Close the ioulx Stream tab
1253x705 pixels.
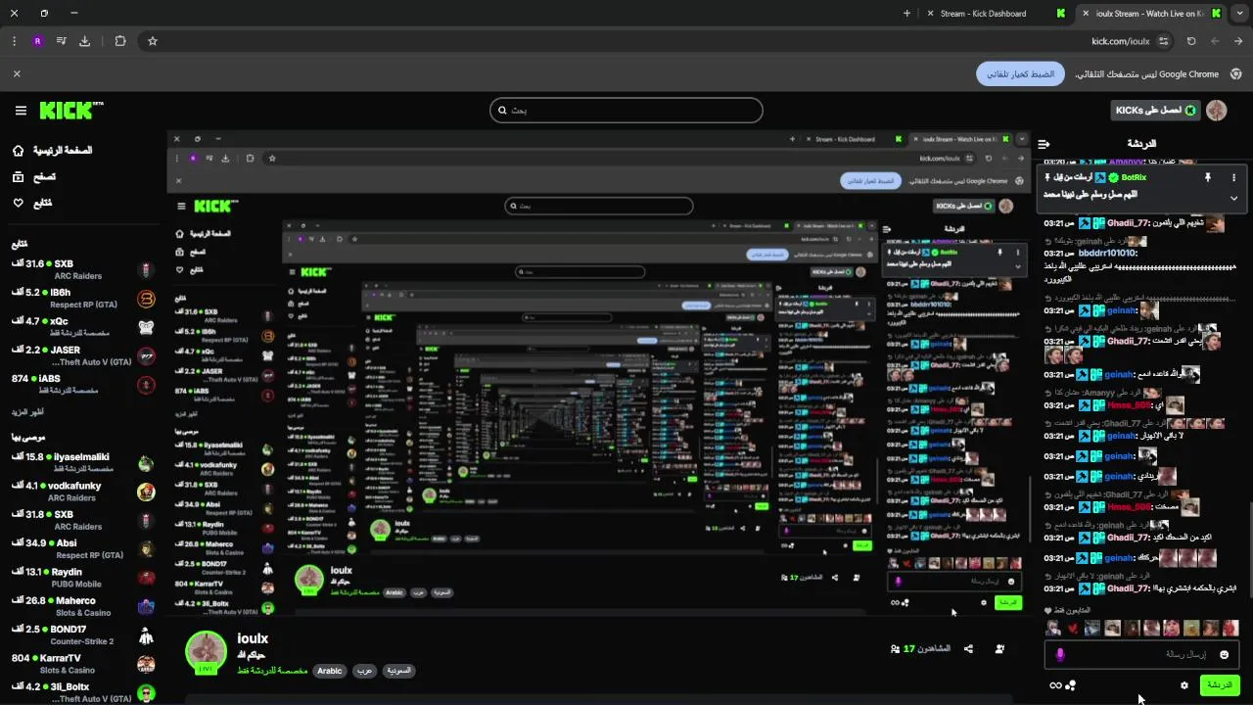point(1085,14)
